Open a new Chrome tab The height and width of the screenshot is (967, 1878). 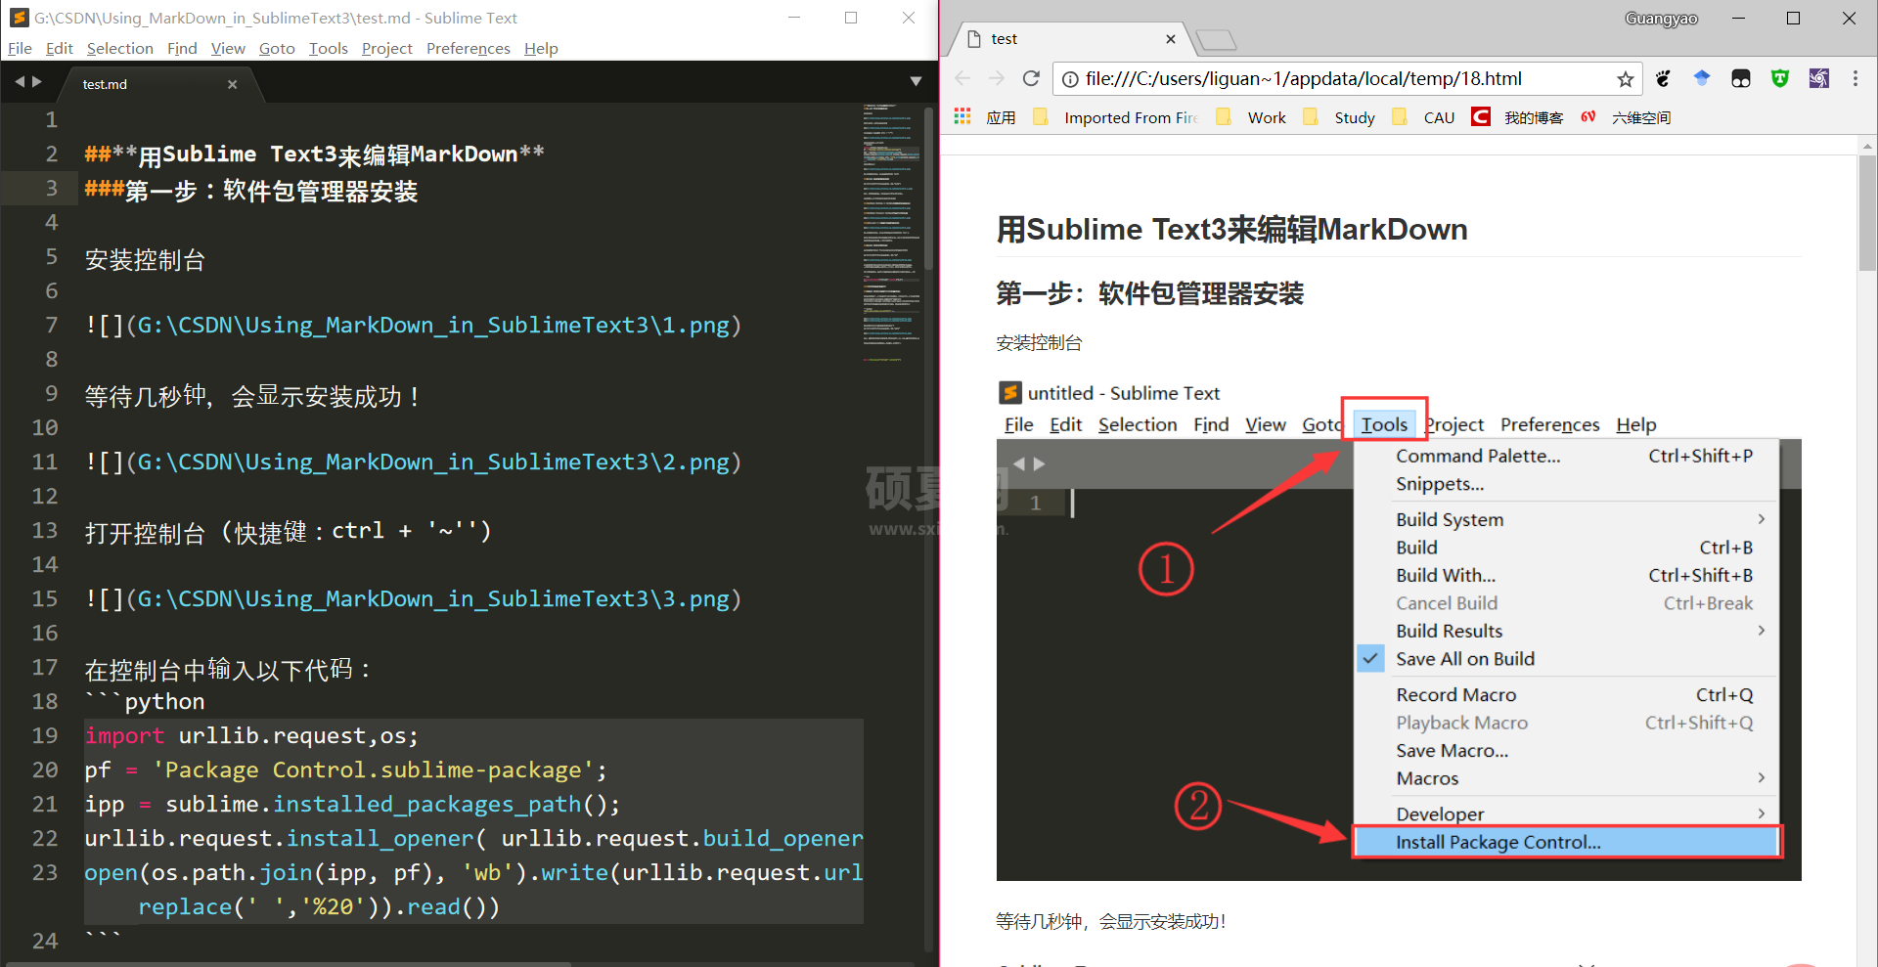pyautogui.click(x=1217, y=39)
